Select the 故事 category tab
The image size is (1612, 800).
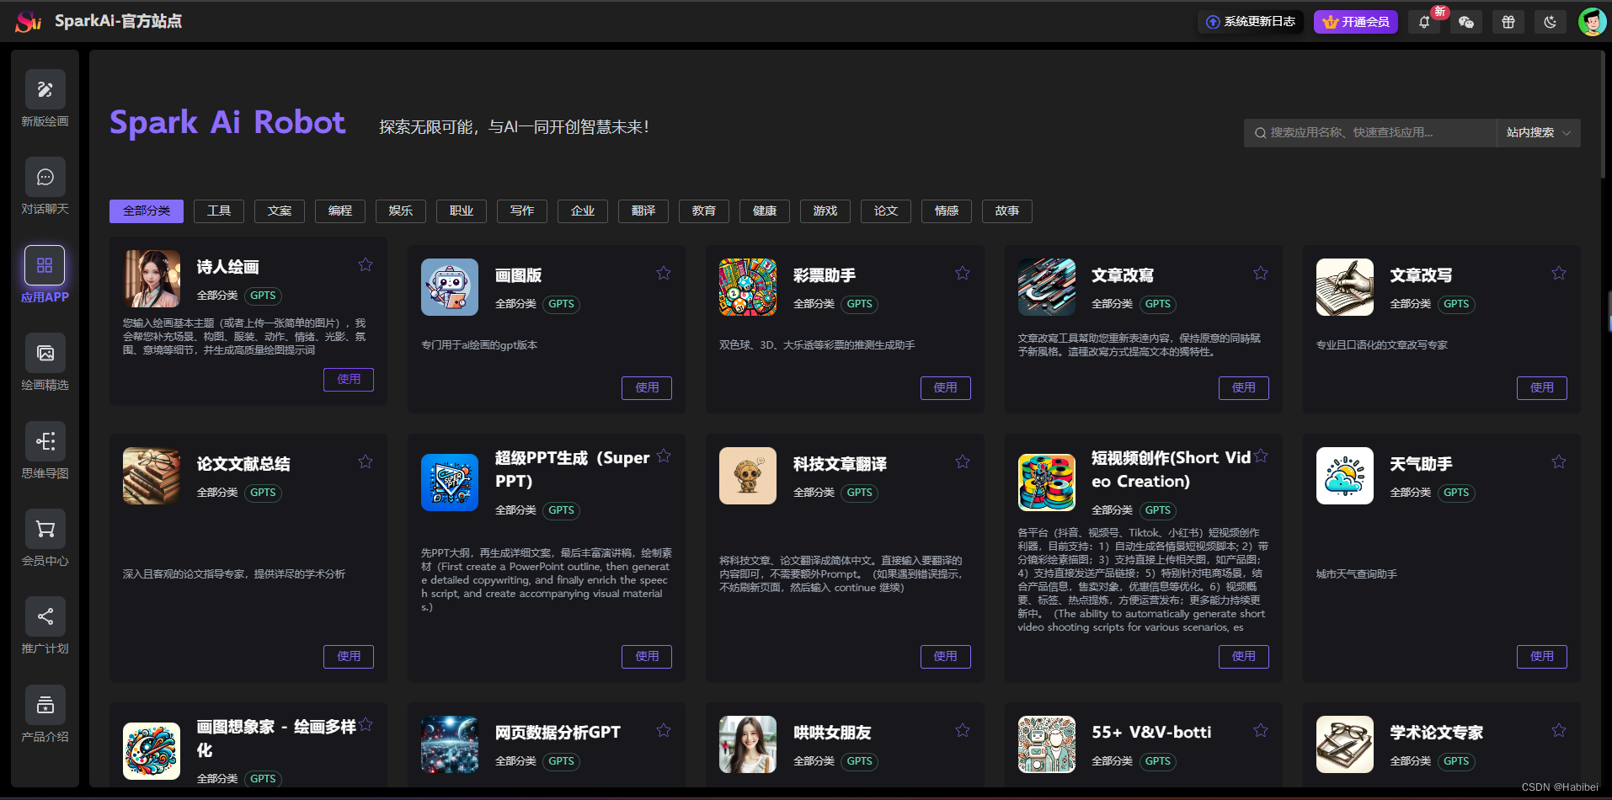[x=1007, y=211]
